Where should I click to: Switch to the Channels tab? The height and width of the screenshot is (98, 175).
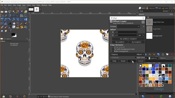[x=151, y=8]
